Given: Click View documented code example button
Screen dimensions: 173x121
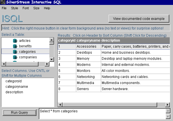Looking at the screenshot, I should (x=139, y=19).
